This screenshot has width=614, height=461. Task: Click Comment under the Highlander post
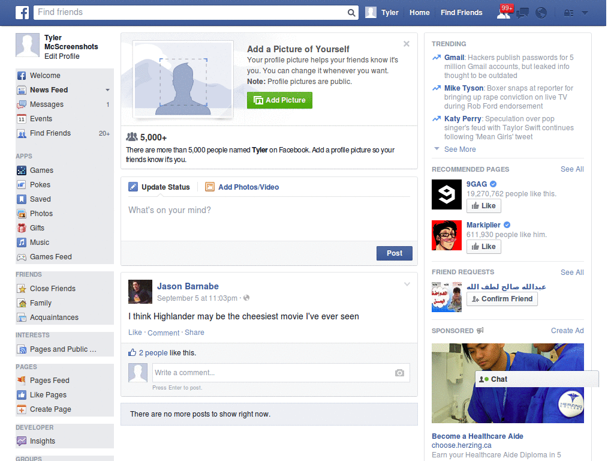pyautogui.click(x=163, y=333)
